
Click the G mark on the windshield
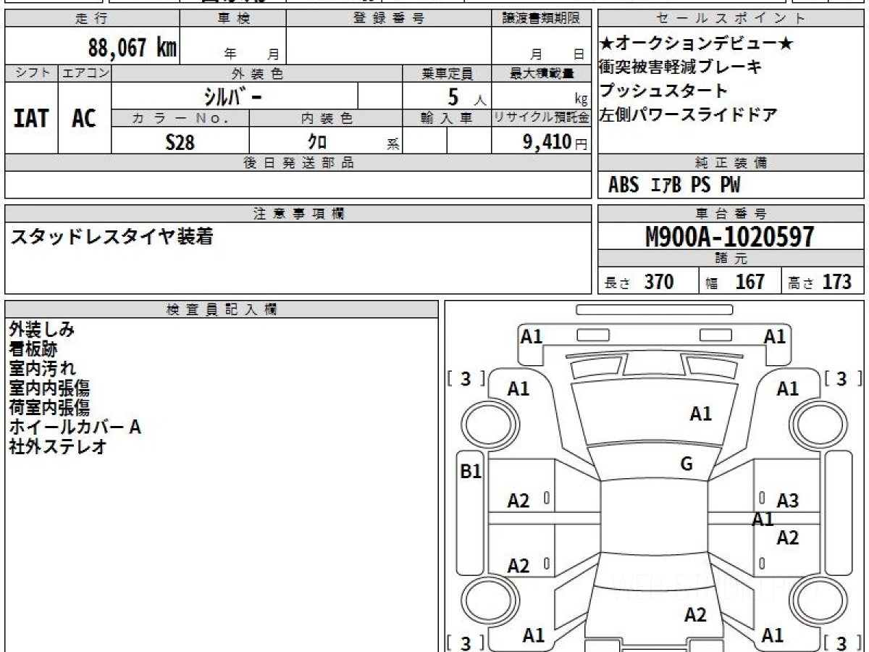687,464
